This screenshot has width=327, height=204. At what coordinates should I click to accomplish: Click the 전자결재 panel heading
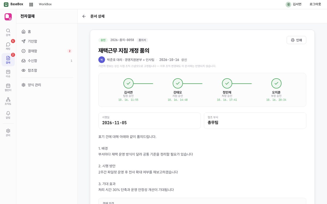[28, 16]
